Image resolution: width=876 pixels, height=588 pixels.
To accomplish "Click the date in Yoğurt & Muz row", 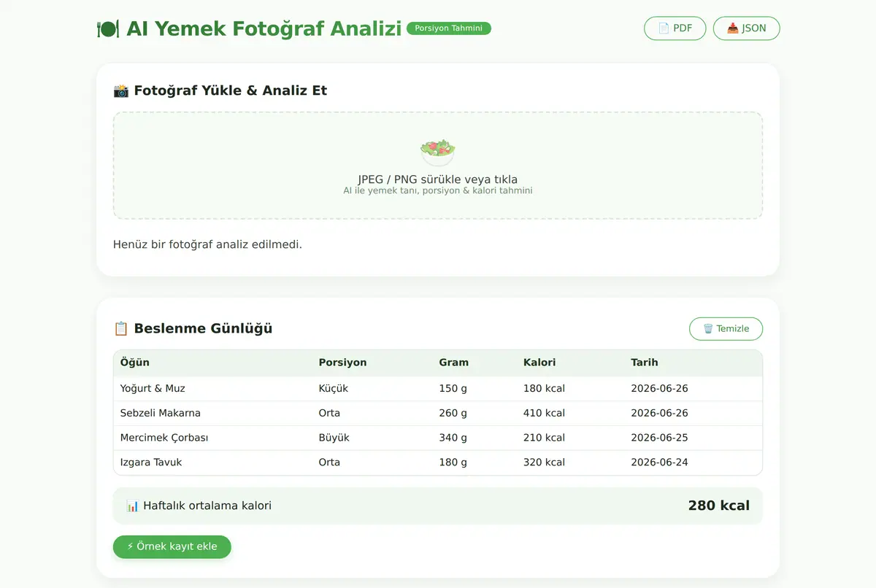I will coord(660,389).
